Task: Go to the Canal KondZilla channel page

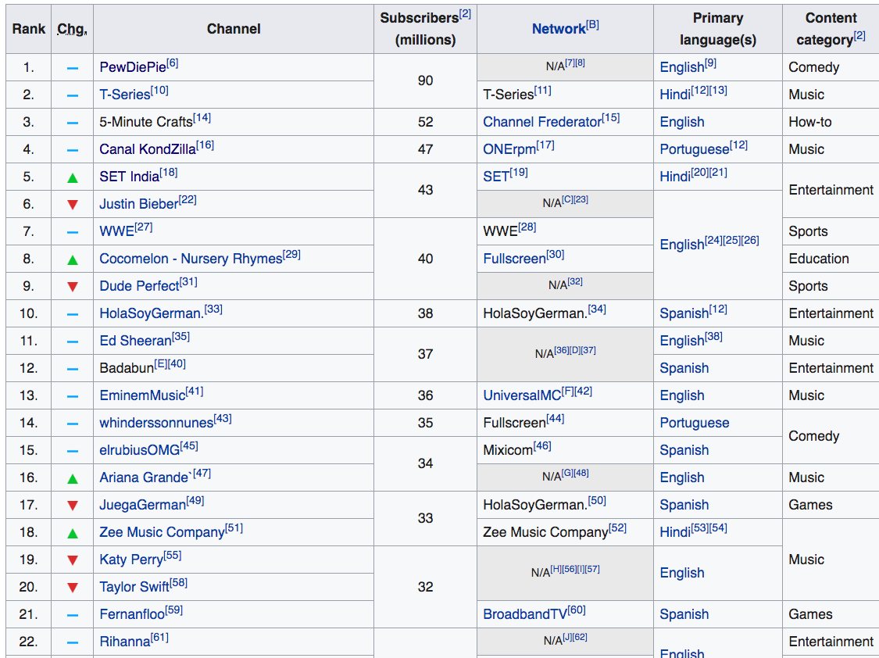Action: [x=147, y=149]
